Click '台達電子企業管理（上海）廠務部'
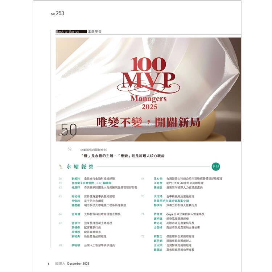 pyautogui.click(x=91, y=183)
